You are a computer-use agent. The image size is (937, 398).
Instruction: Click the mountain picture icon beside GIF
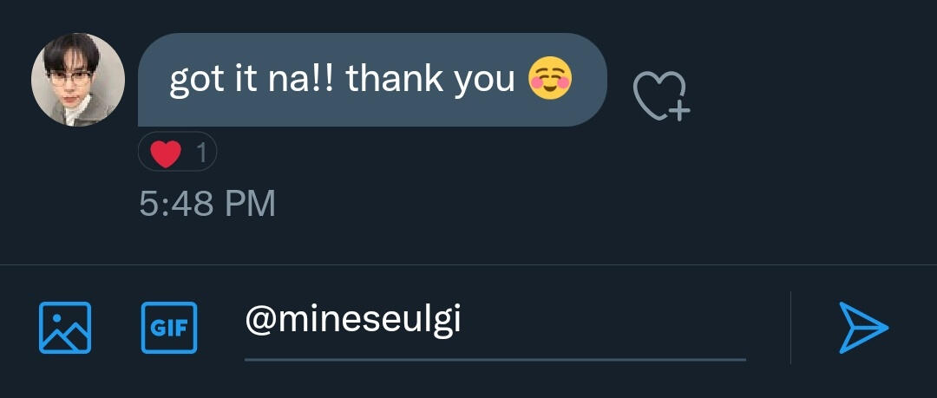(x=65, y=328)
